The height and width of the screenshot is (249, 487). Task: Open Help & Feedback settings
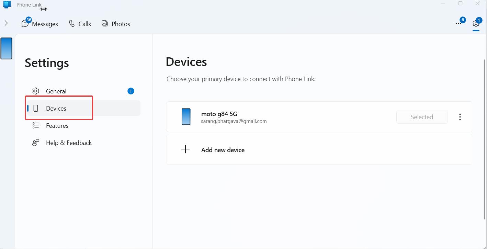coord(69,143)
